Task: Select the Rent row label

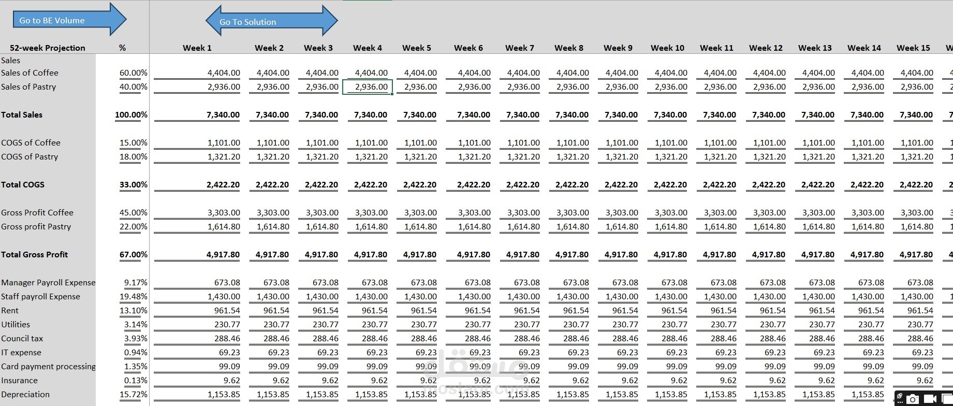Action: [10, 310]
